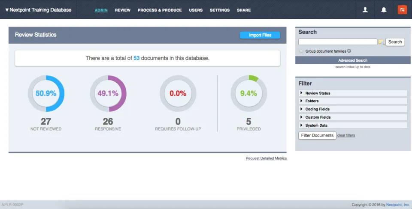
Task: Click inside the Search text field
Action: (x=338, y=42)
